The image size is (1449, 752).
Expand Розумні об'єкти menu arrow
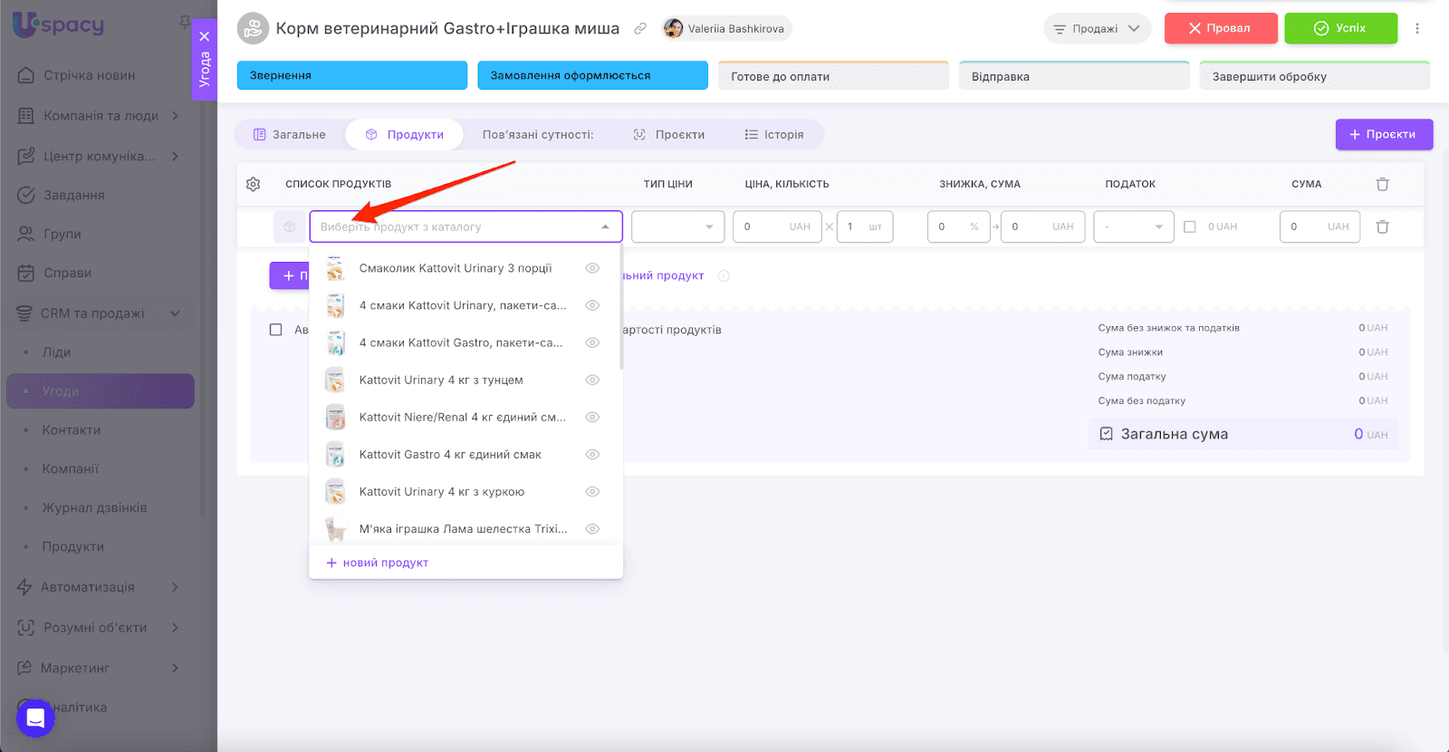point(175,627)
